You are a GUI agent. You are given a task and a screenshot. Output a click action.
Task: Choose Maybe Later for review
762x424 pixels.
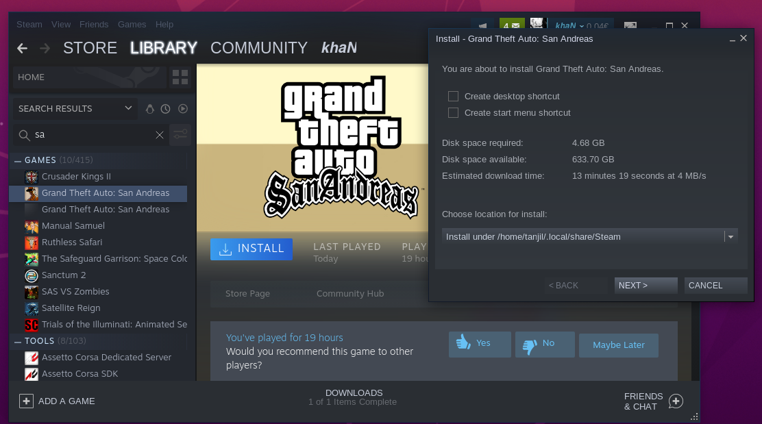pos(619,345)
